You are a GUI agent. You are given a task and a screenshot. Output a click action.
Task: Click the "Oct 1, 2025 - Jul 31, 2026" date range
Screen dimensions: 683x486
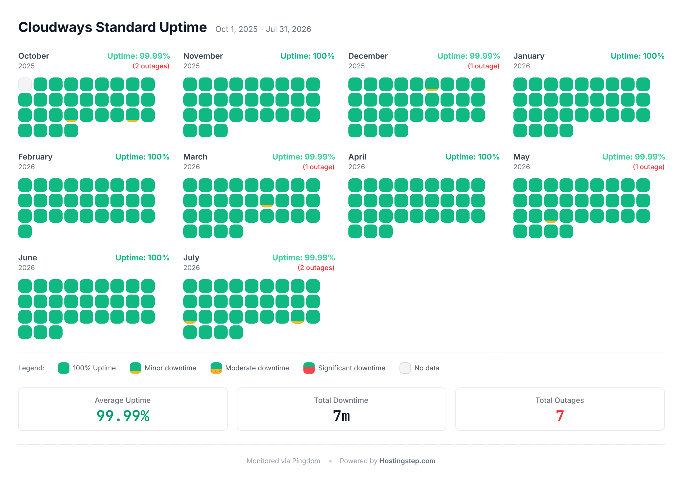263,29
